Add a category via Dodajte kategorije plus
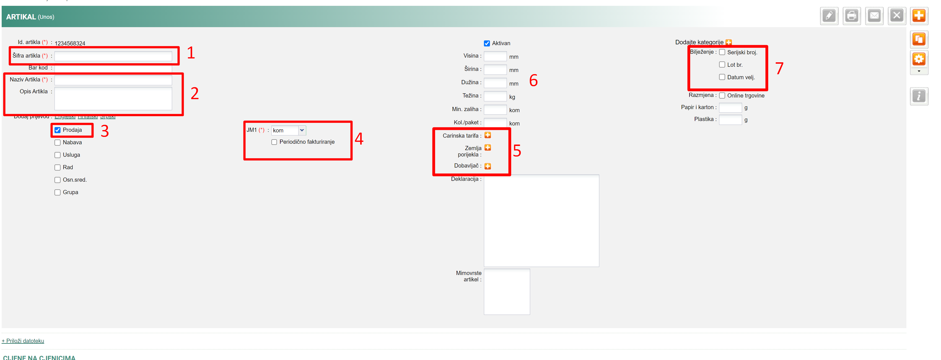This screenshot has height=360, width=941. [x=729, y=42]
